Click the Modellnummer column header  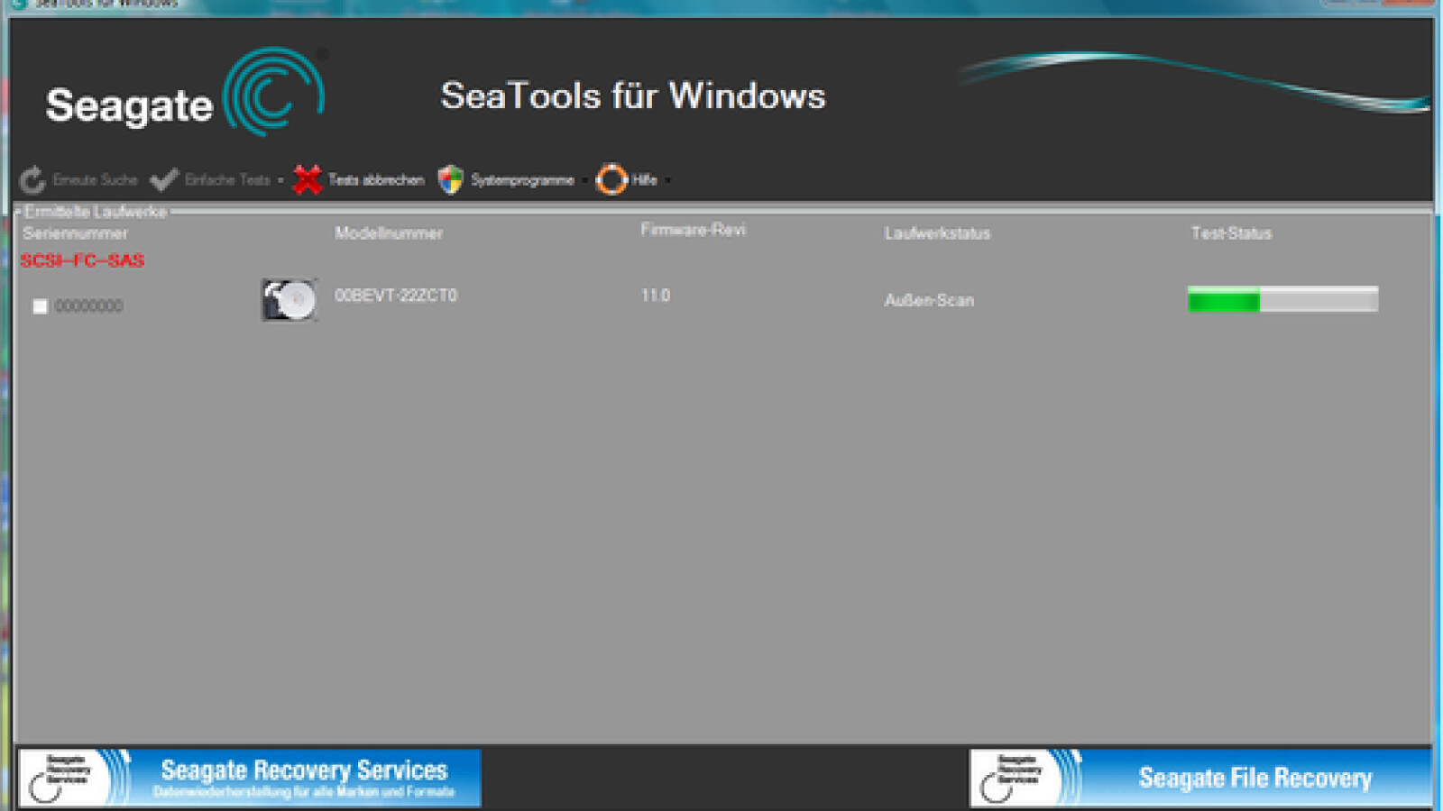pyautogui.click(x=389, y=233)
